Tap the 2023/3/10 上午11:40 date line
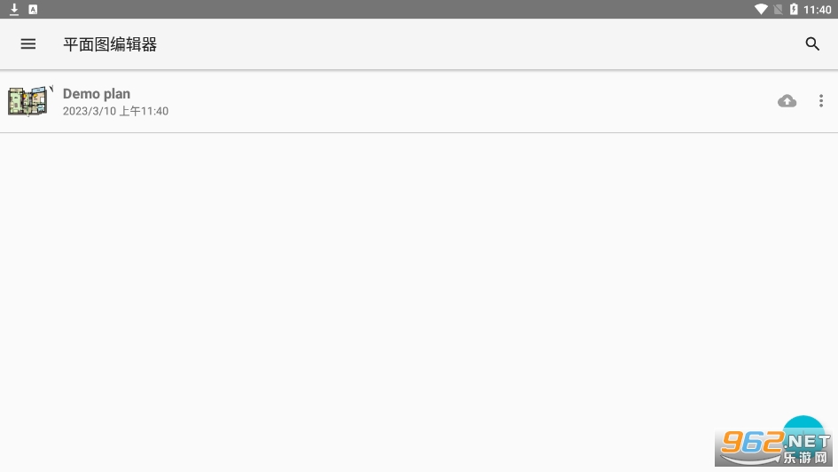This screenshot has height=472, width=838. [x=115, y=111]
